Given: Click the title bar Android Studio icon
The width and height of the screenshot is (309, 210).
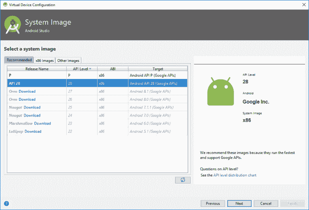Looking at the screenshot, I should coord(5,4).
